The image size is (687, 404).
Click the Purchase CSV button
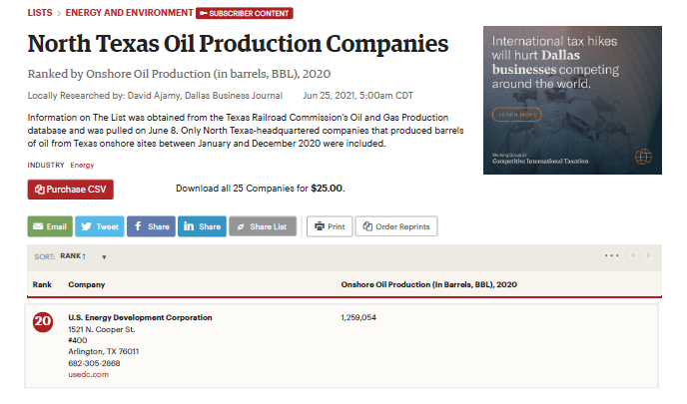point(71,190)
